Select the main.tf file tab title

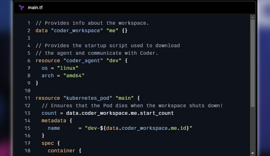pos(35,7)
